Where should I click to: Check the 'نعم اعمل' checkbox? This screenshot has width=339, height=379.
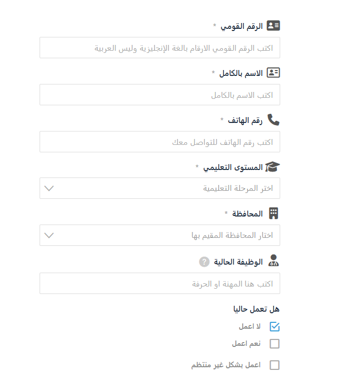[275, 344]
